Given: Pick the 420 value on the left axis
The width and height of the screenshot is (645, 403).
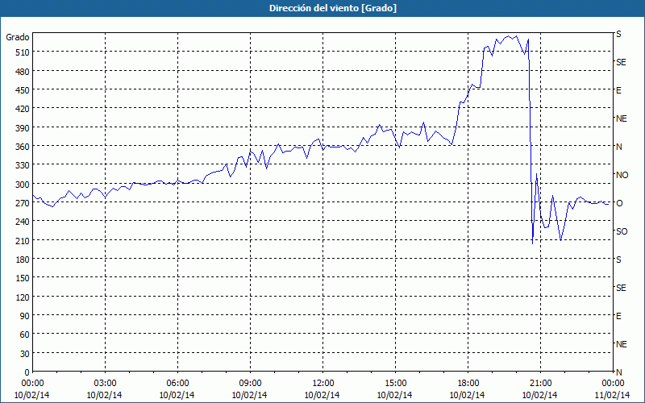Looking at the screenshot, I should [x=22, y=109].
